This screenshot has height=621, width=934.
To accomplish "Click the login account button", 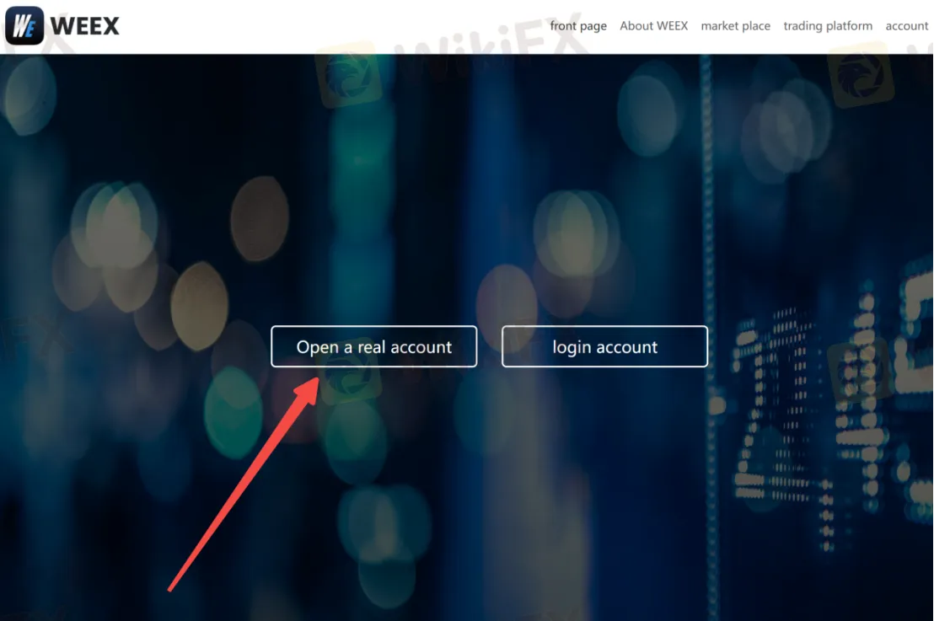I will click(x=604, y=347).
